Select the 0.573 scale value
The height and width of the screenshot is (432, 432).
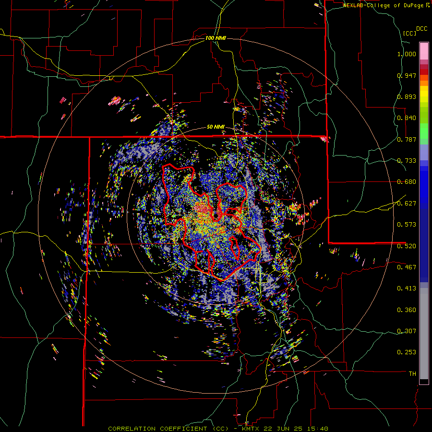[x=407, y=225]
